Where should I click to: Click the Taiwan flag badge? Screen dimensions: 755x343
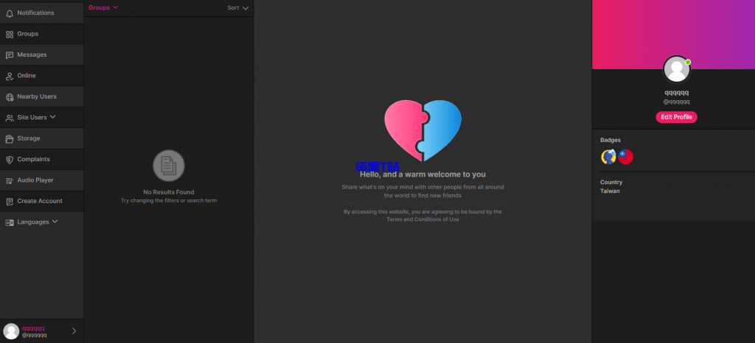[625, 156]
